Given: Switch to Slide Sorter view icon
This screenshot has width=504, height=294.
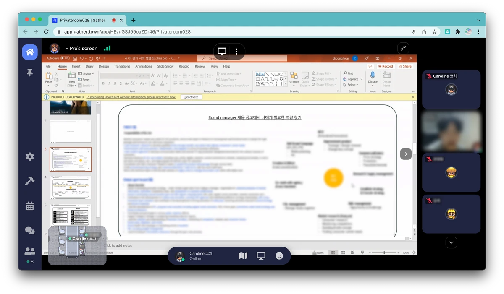Looking at the screenshot, I should click(x=343, y=252).
